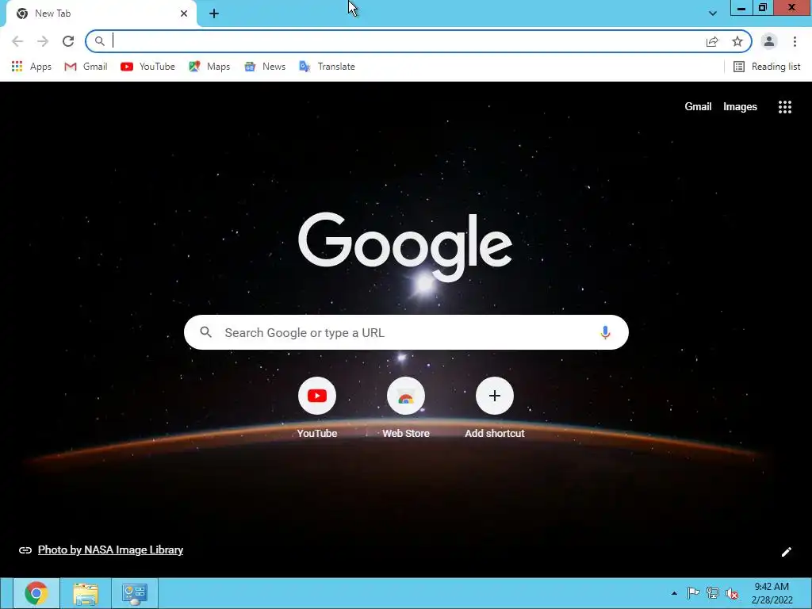
Task: Open a new tab with the plus button
Action: click(214, 13)
